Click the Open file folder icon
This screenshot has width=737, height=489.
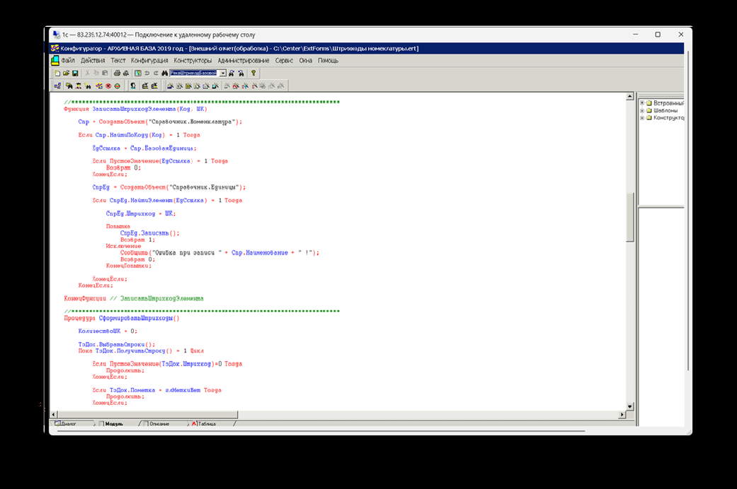(x=67, y=73)
